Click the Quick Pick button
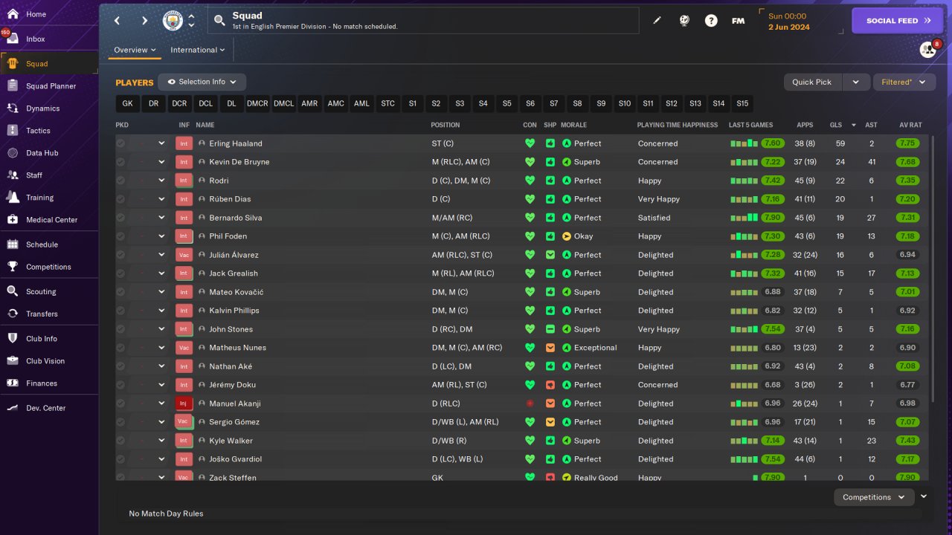This screenshot has width=952, height=535. [x=812, y=82]
